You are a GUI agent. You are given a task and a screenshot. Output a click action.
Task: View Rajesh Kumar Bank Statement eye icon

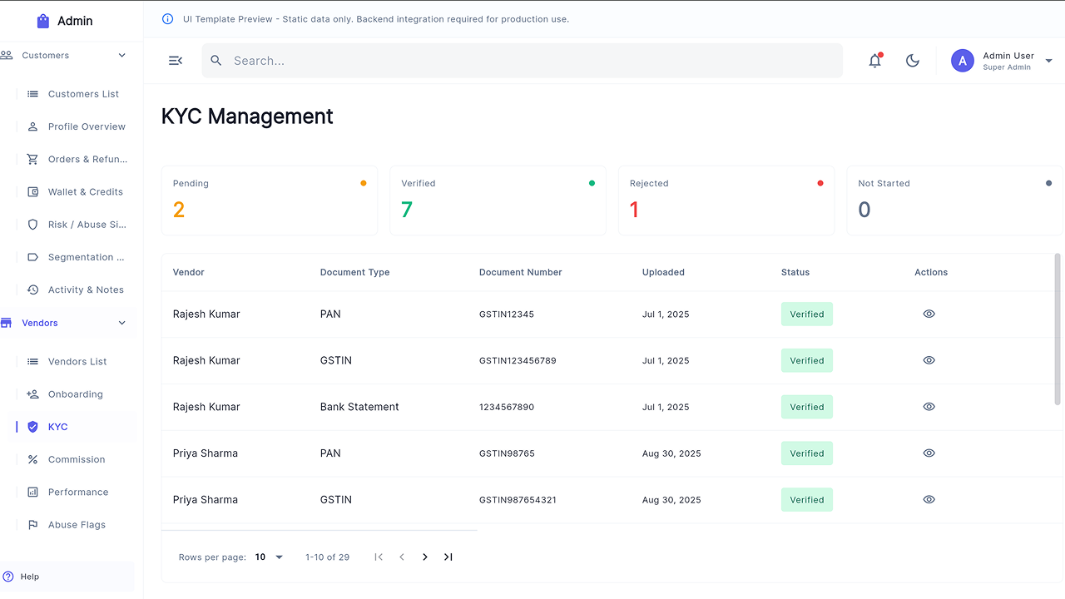click(929, 407)
